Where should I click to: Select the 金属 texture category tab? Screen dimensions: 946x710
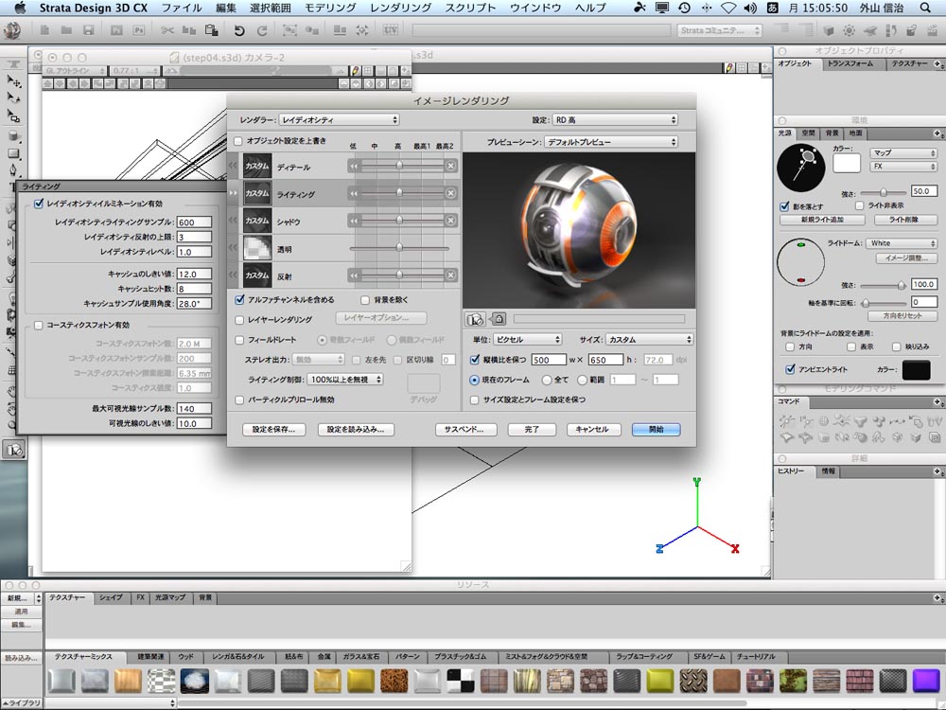(x=324, y=656)
